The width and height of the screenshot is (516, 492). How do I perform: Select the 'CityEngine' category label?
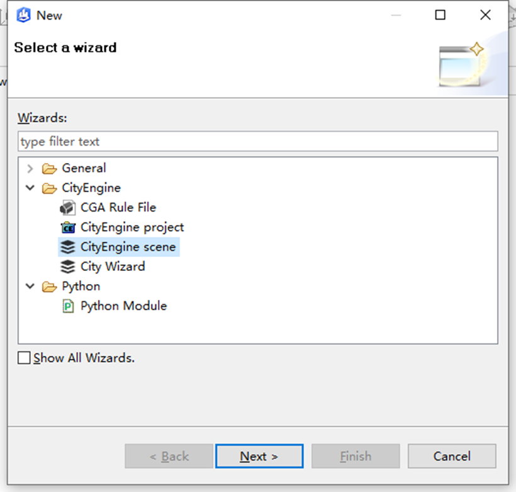(x=91, y=188)
